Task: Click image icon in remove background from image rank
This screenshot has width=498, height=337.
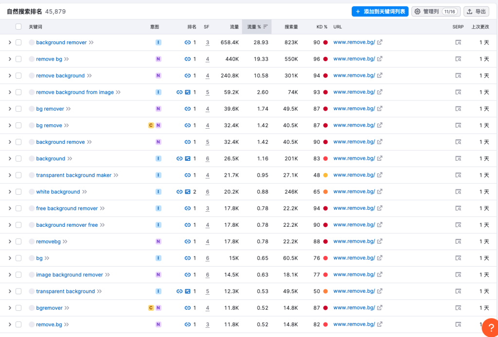Action: click(188, 92)
